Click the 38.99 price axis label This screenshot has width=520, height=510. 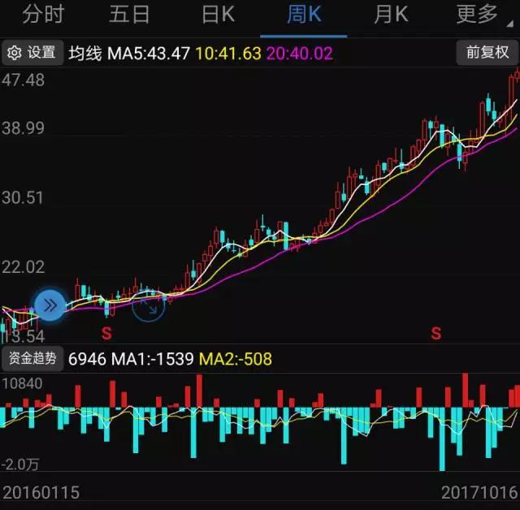coord(23,128)
